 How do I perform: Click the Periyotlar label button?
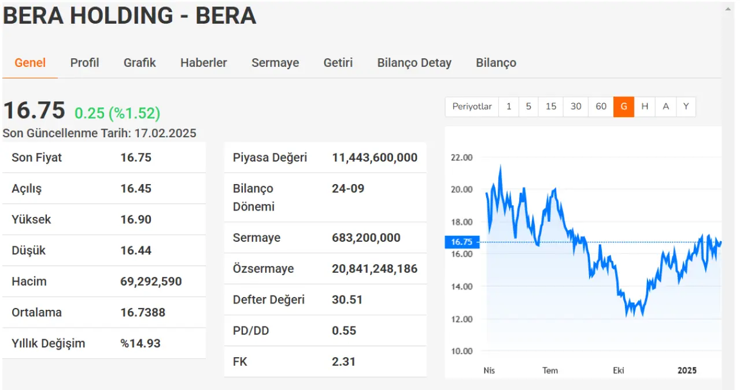(x=472, y=107)
